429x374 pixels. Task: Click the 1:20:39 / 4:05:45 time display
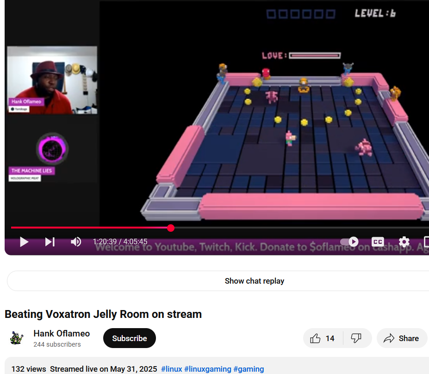120,241
